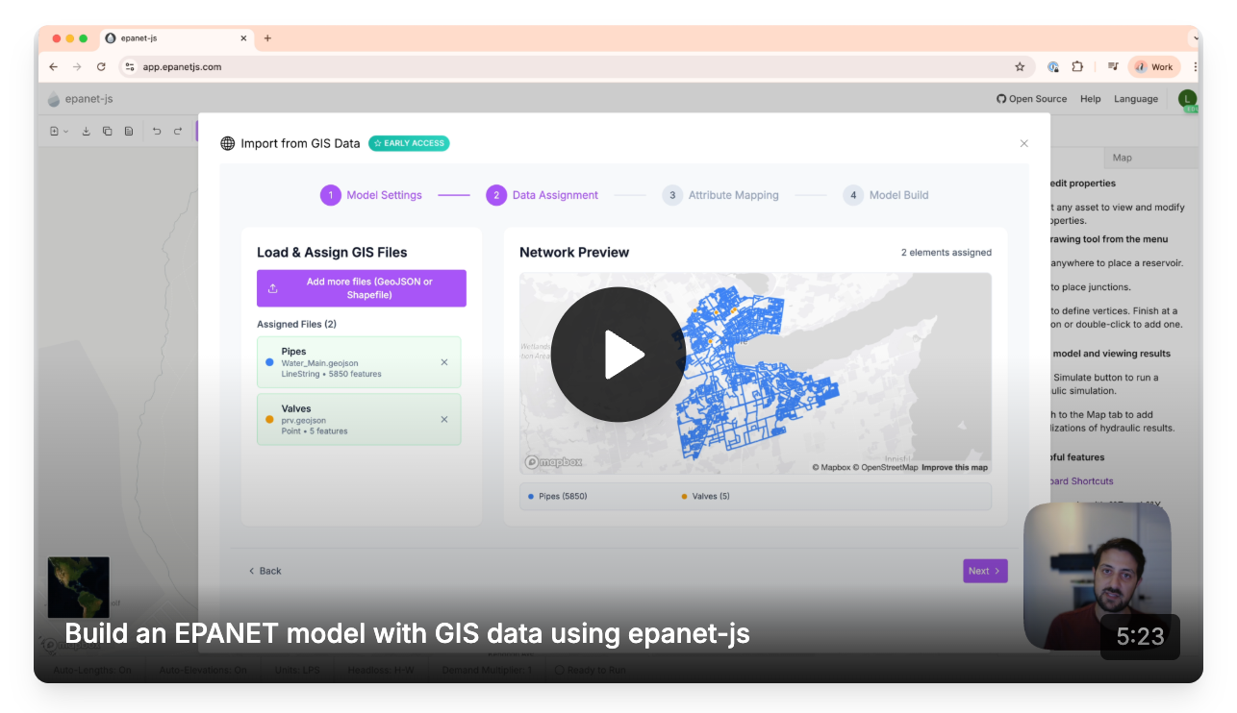The width and height of the screenshot is (1237, 713).
Task: Open the Work profile button
Action: pyautogui.click(x=1154, y=67)
